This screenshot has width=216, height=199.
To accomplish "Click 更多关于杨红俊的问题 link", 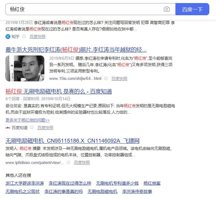I will (x=27, y=120).
